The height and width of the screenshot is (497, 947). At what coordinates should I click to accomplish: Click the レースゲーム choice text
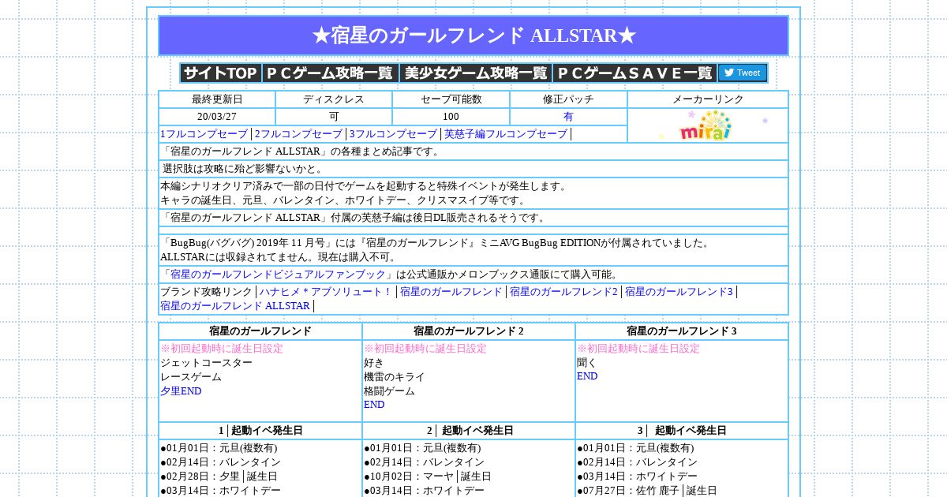191,377
